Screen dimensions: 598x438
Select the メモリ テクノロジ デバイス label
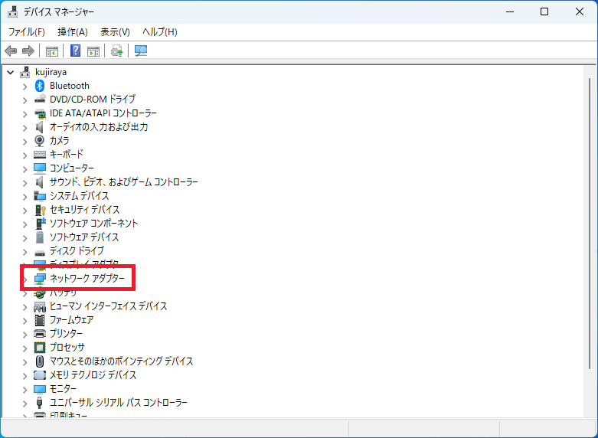coord(93,375)
